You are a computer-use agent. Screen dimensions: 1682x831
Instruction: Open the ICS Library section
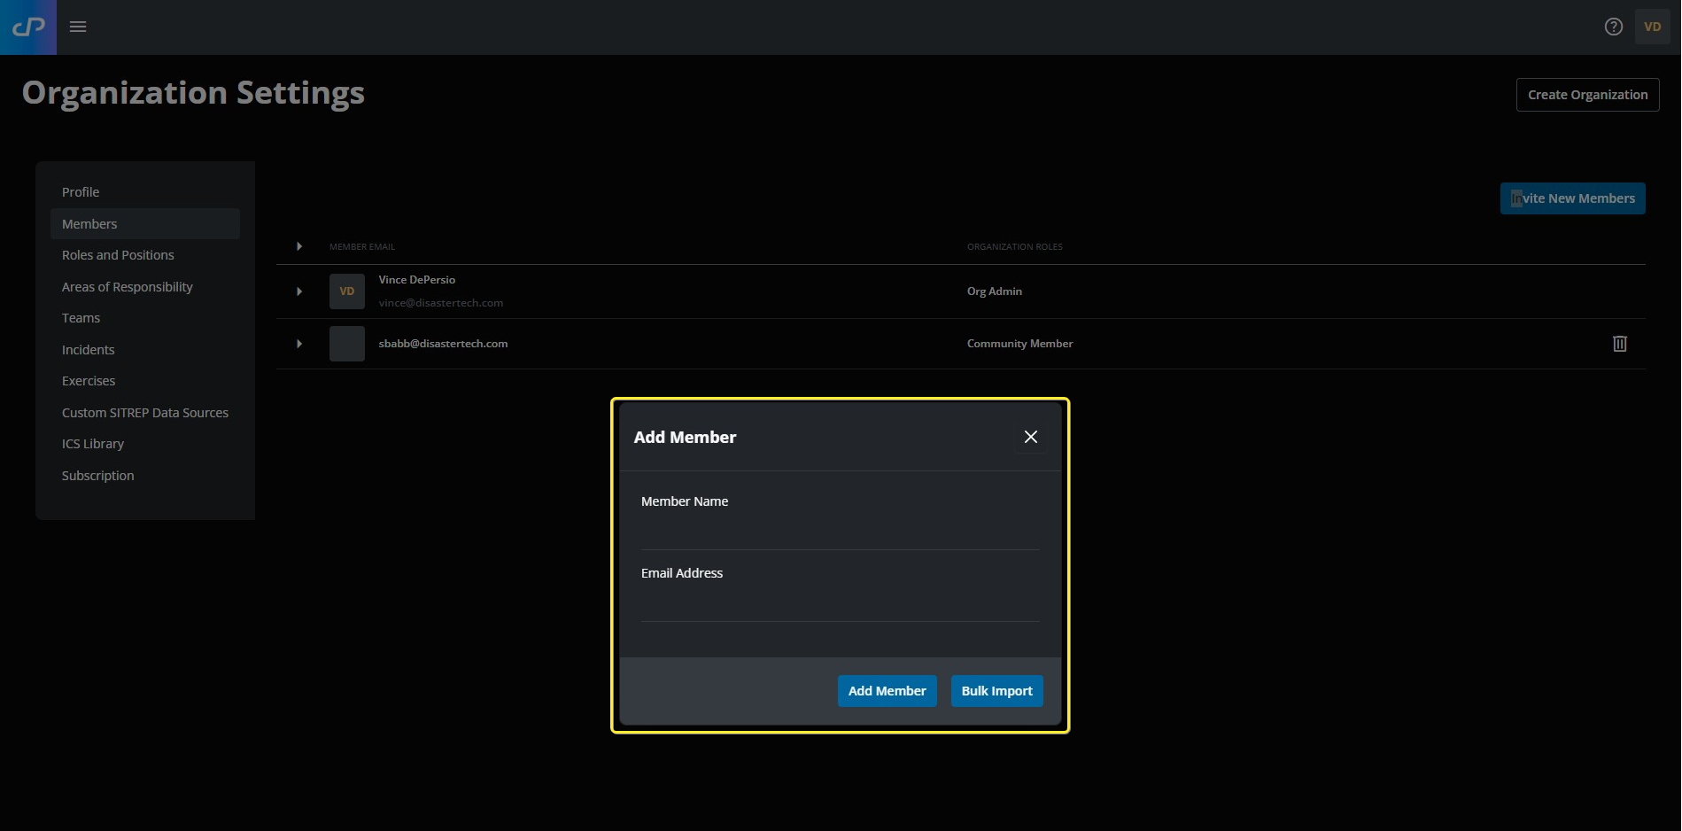[x=145, y=444]
